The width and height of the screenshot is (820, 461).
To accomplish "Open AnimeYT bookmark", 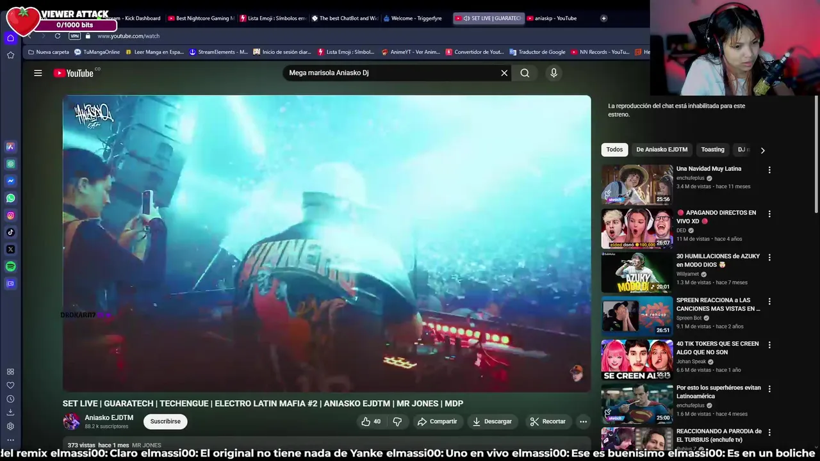I will (x=411, y=52).
